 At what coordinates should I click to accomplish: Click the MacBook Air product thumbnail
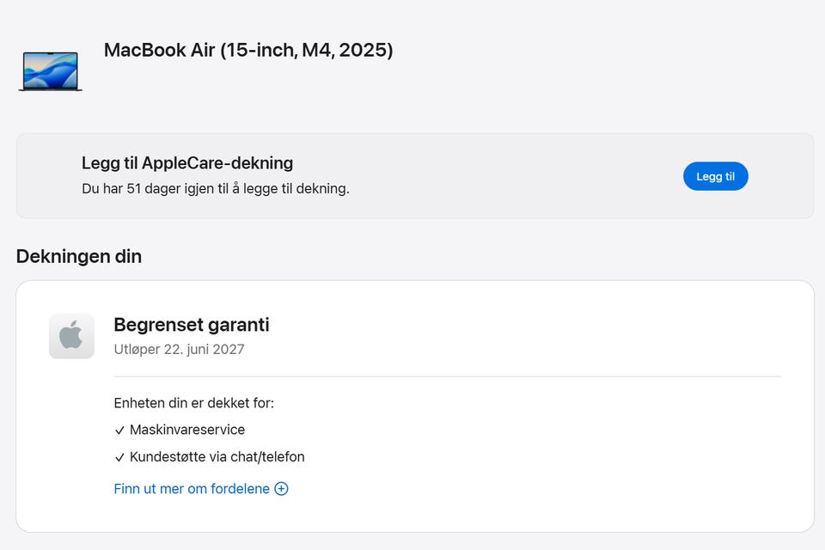[x=51, y=71]
